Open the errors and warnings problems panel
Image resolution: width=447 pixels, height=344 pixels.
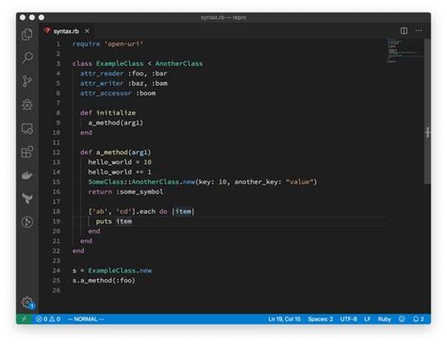click(x=48, y=319)
